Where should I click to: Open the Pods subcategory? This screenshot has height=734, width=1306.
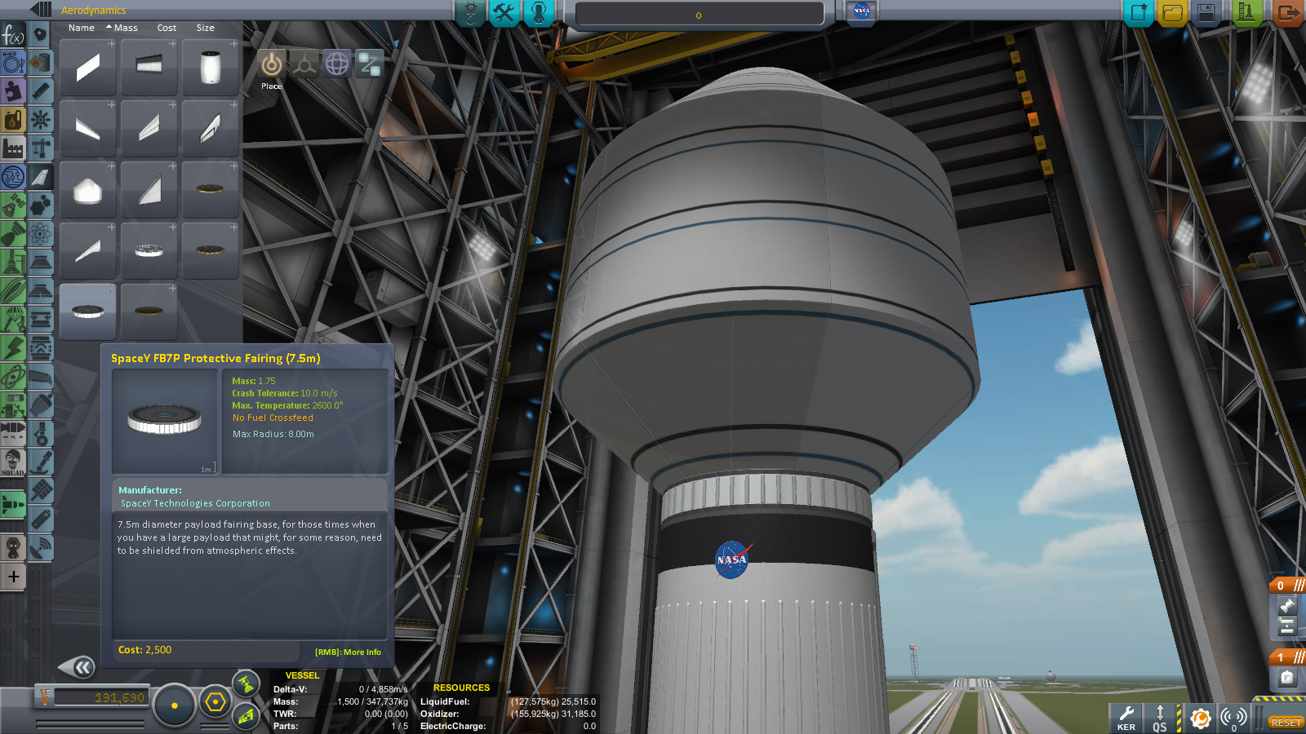tap(41, 35)
